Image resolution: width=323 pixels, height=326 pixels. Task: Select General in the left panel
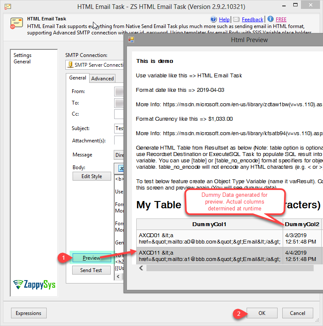(22, 62)
